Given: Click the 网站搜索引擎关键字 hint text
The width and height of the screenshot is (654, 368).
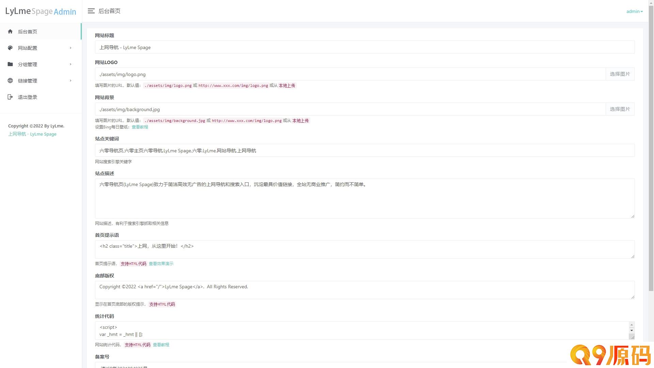Looking at the screenshot, I should (113, 162).
